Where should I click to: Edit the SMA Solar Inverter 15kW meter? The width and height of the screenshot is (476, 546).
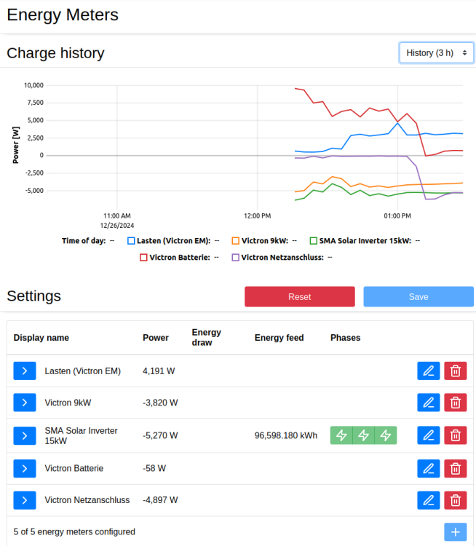pos(429,435)
